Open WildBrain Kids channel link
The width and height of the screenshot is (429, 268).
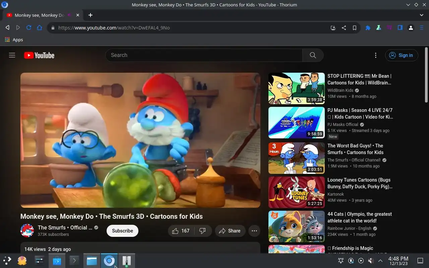tap(340, 90)
